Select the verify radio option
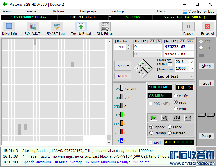217x167 pixels. pos(176,96)
